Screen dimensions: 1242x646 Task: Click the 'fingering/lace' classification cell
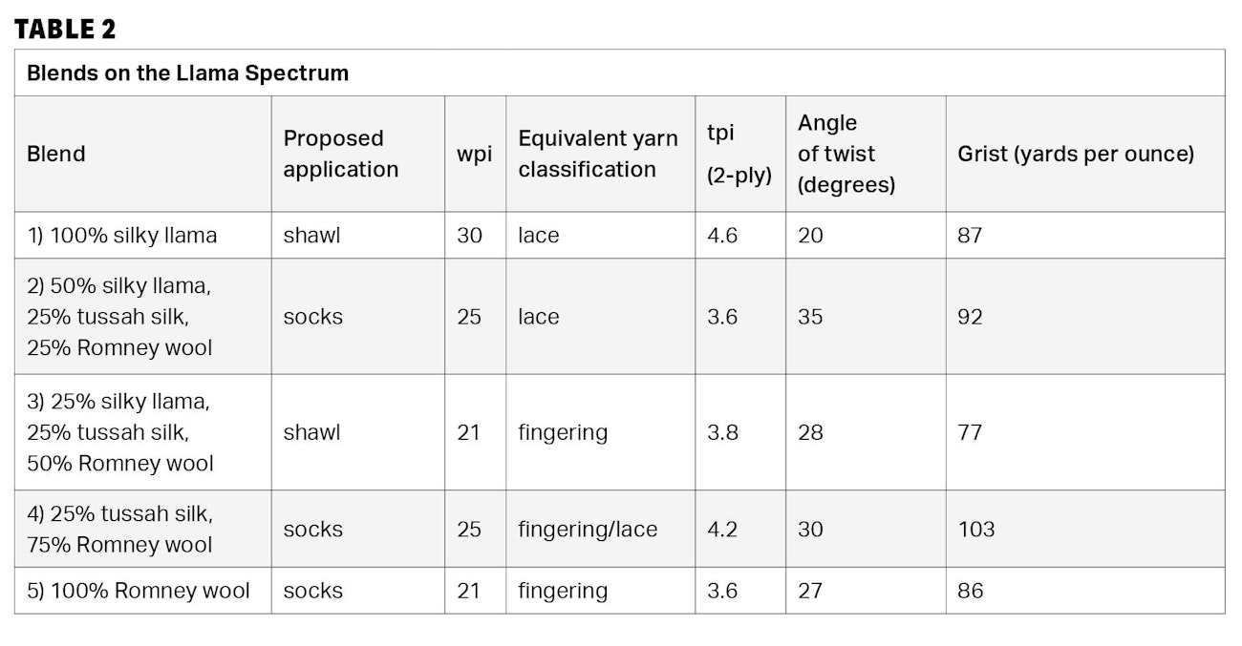click(587, 529)
